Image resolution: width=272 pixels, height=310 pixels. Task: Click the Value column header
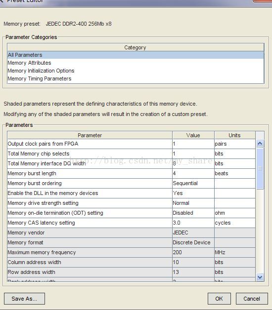(x=193, y=135)
